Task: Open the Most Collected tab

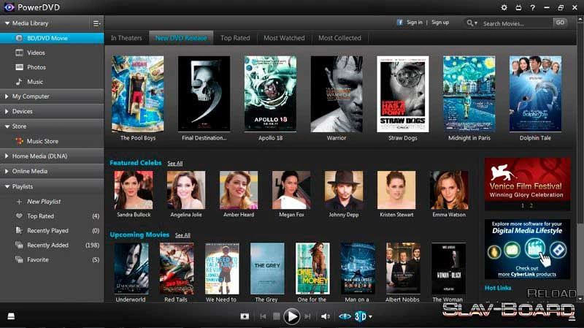Action: (x=339, y=38)
